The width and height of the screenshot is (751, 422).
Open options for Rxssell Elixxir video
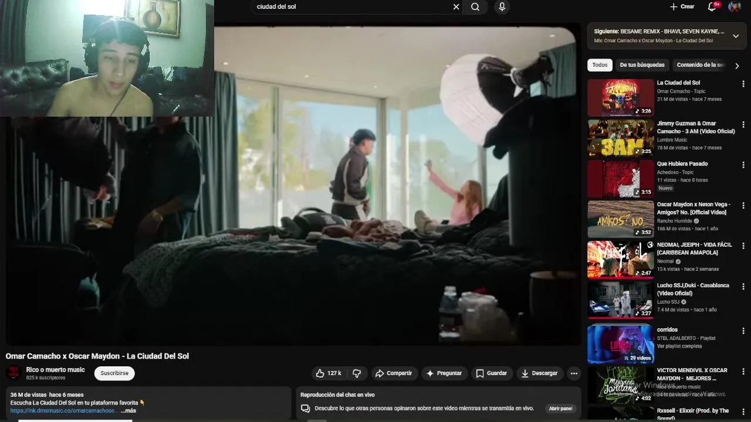pyautogui.click(x=743, y=411)
